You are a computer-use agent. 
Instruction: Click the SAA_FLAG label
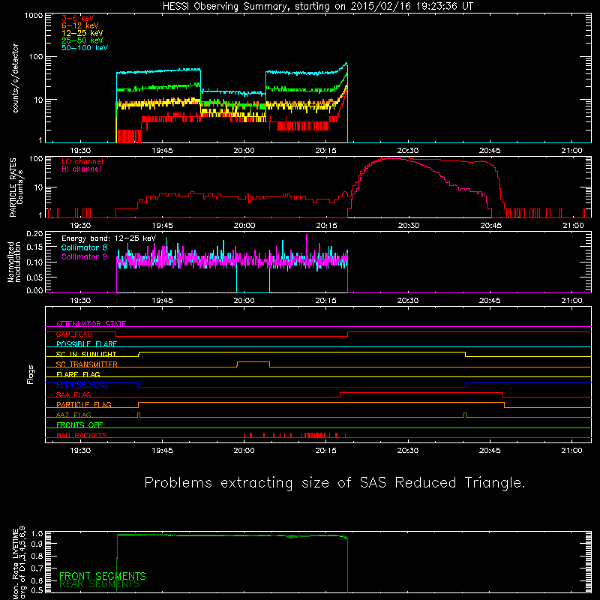73,394
